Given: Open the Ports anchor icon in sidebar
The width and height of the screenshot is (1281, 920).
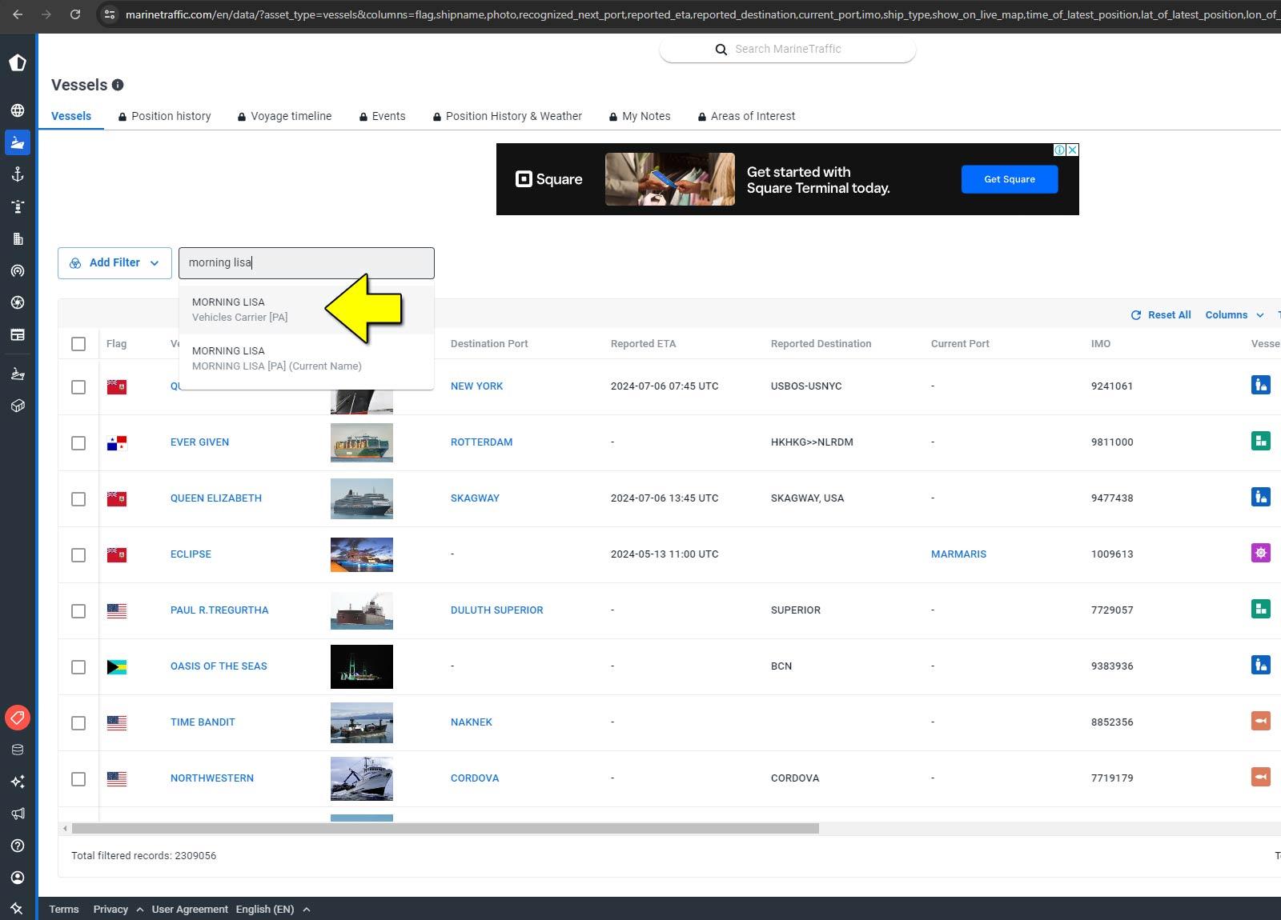Looking at the screenshot, I should click(18, 174).
